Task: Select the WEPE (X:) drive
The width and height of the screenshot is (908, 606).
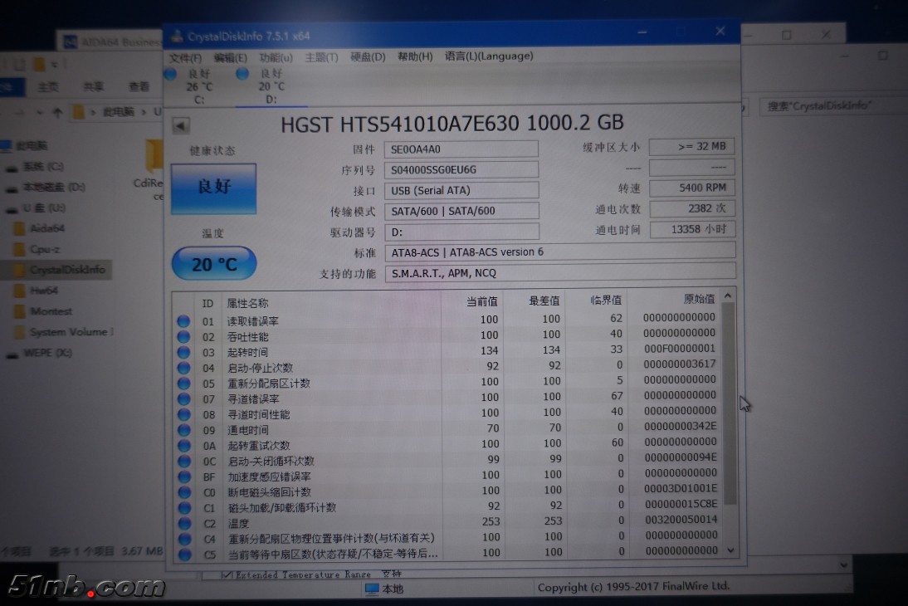Action: [48, 353]
